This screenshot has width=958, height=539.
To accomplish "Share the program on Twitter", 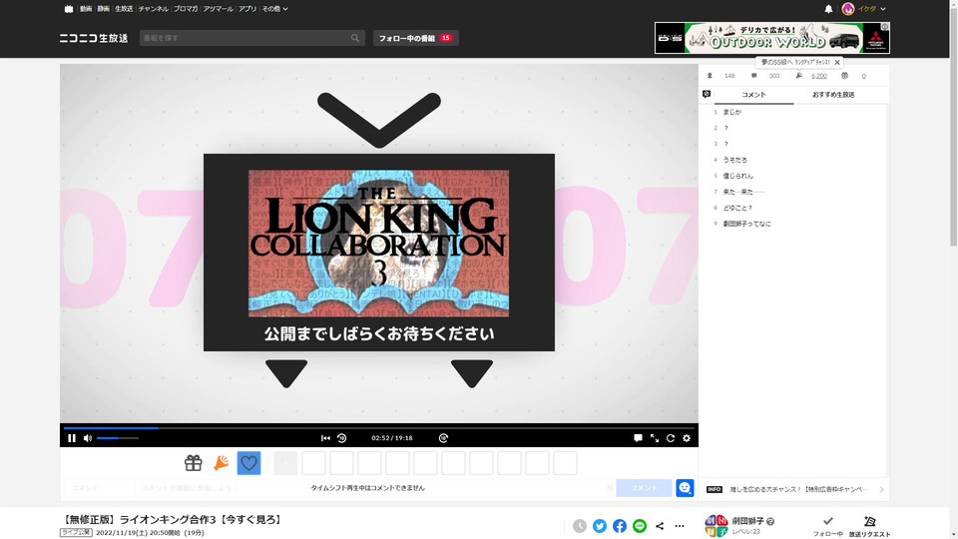I will point(600,526).
